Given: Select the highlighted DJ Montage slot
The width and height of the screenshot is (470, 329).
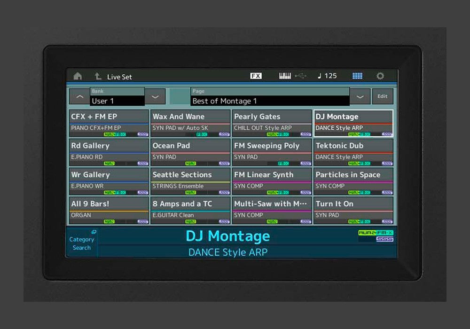Looking at the screenshot, I should tap(354, 124).
